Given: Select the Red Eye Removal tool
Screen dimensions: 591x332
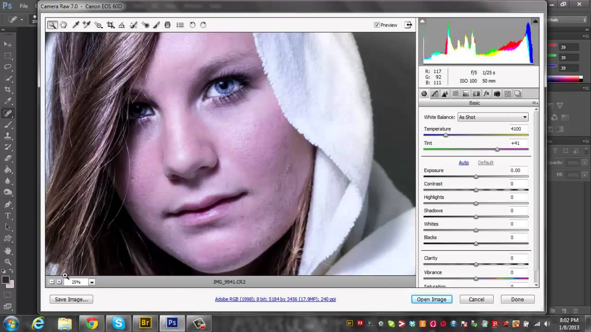Looking at the screenshot, I should point(145,25).
